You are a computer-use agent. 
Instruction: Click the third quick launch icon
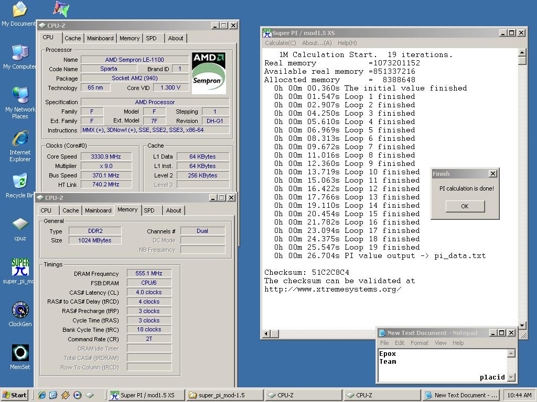tap(66, 395)
